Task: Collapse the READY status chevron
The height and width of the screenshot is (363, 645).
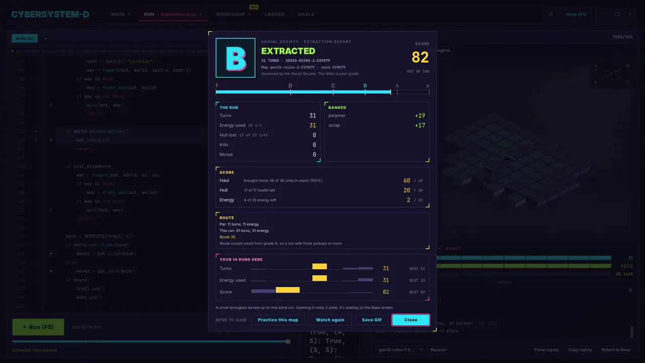Action: tap(439, 248)
